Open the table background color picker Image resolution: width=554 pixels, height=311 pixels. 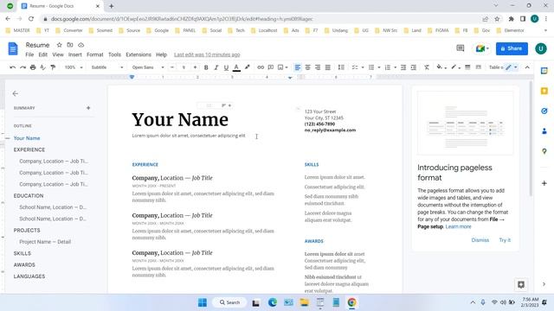[x=441, y=67]
